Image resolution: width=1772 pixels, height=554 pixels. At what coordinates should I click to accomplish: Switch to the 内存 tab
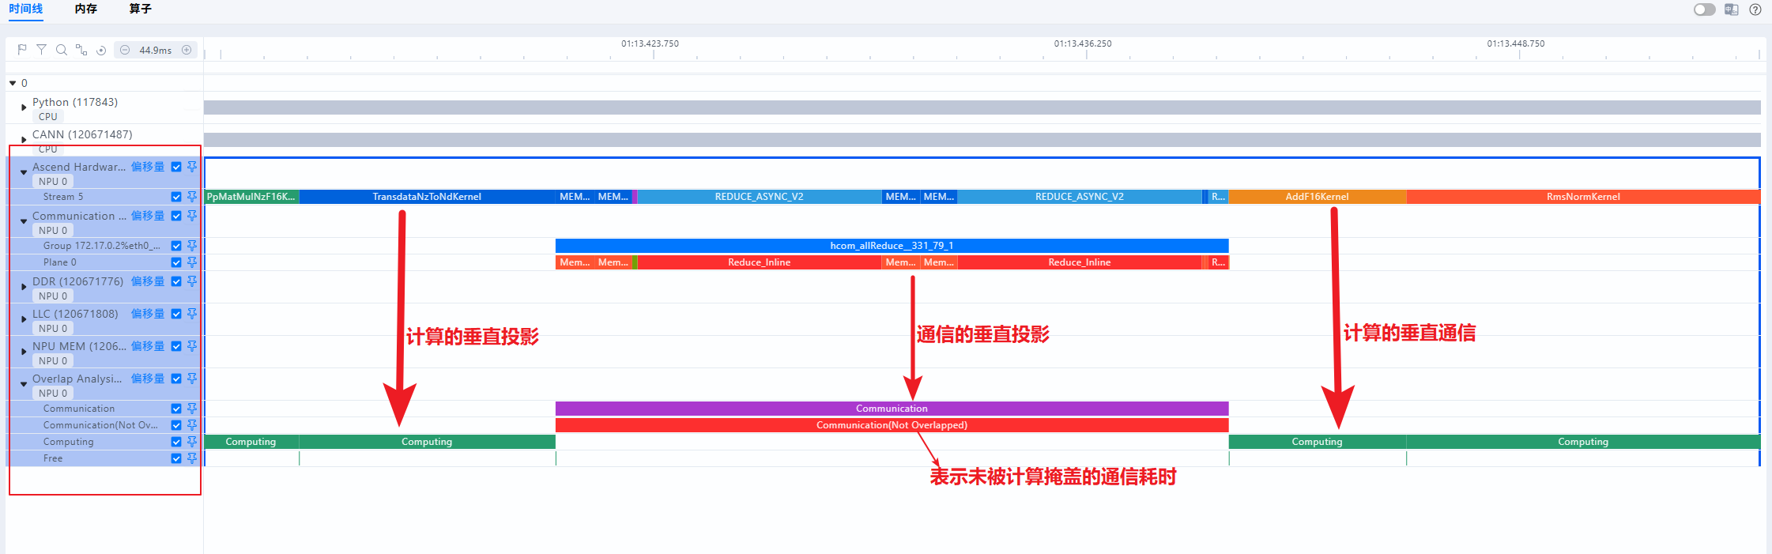pos(86,9)
